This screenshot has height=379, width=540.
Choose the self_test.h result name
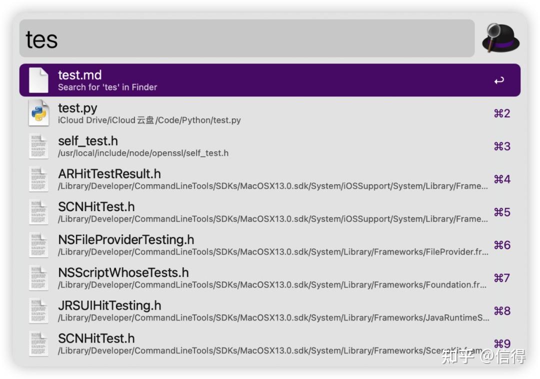click(x=88, y=141)
